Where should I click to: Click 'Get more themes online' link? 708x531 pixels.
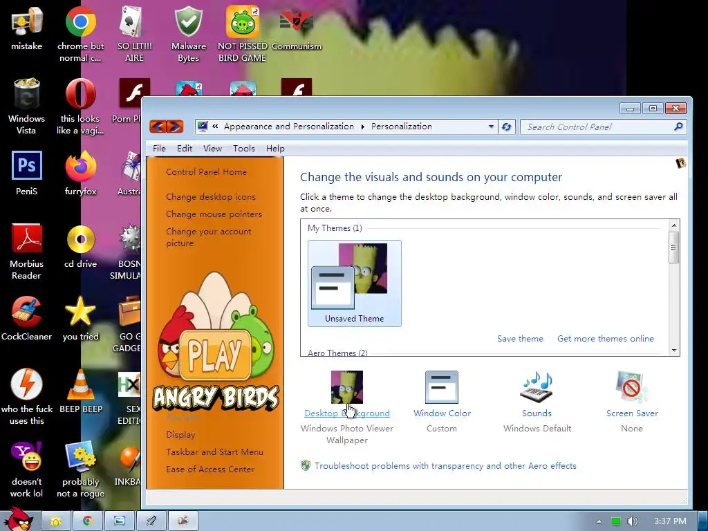tap(606, 339)
